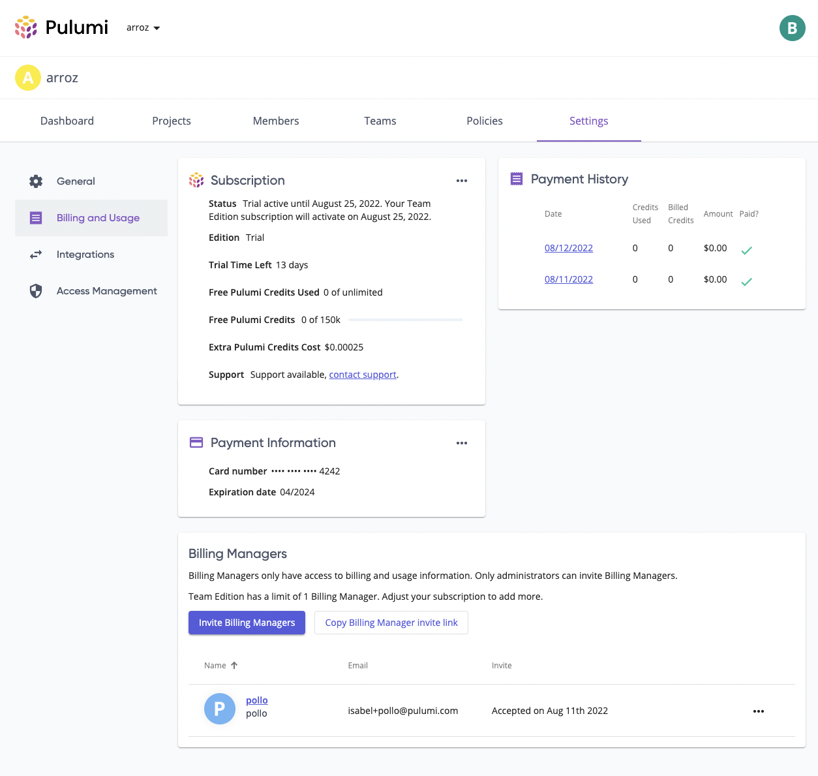Open the Policies tab

click(x=485, y=121)
